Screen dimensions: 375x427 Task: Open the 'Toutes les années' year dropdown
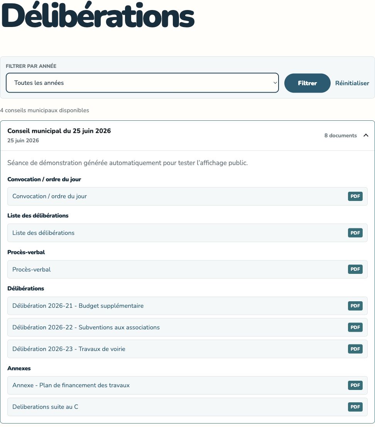[142, 83]
